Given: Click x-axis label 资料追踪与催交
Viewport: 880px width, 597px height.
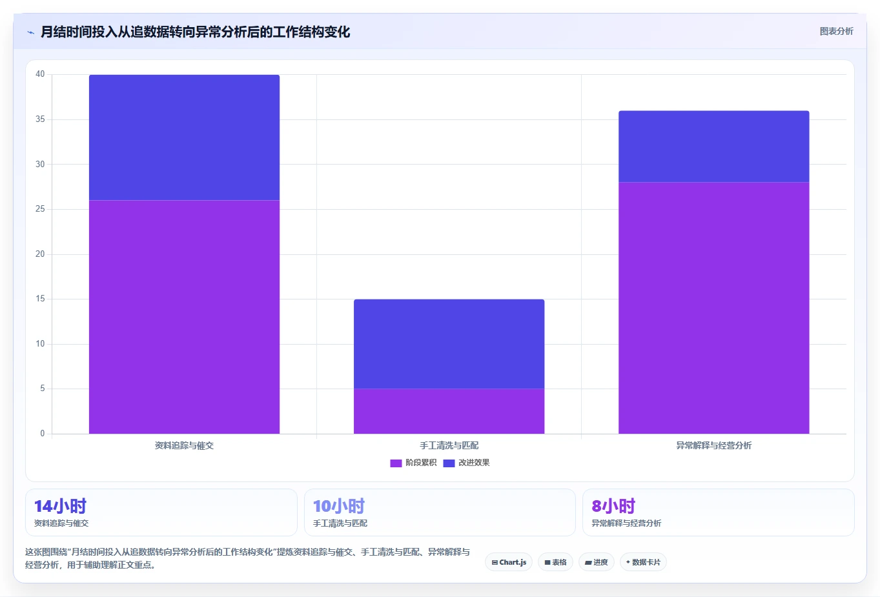Looking at the screenshot, I should pyautogui.click(x=184, y=445).
